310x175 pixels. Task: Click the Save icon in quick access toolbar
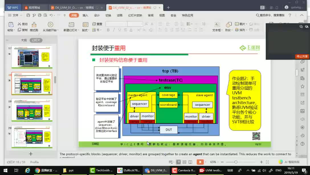pyautogui.click(x=28, y=15)
